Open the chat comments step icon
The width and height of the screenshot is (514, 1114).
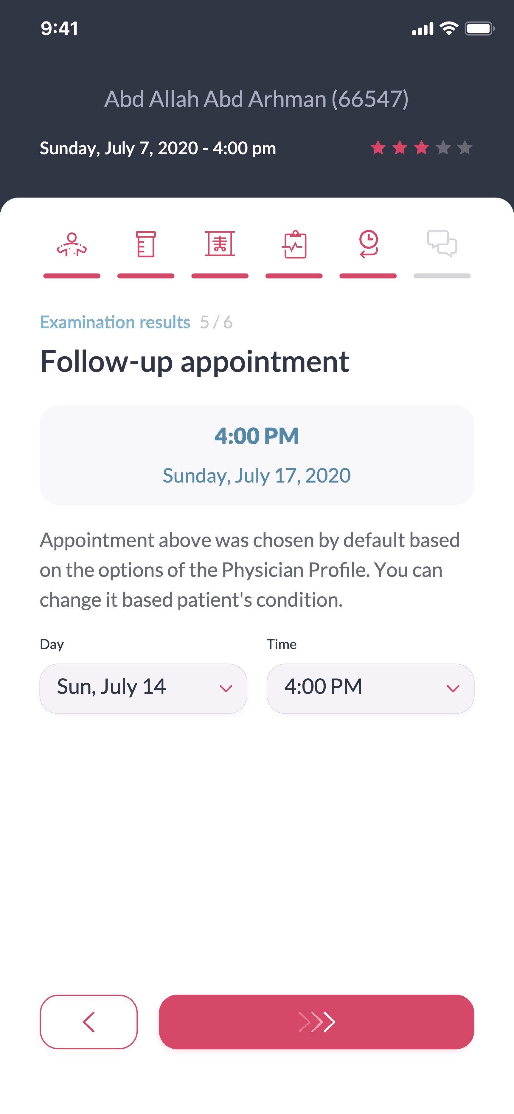(442, 244)
